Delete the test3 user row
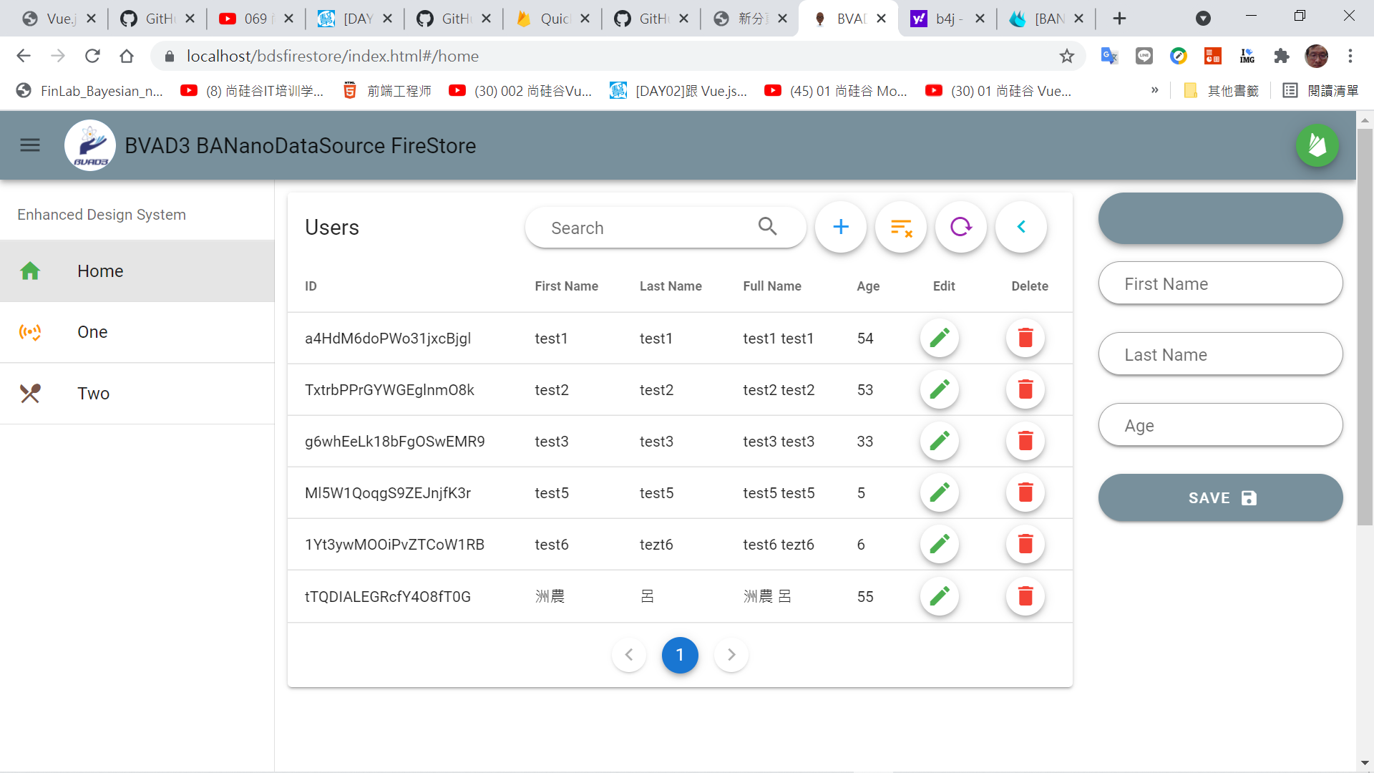The height and width of the screenshot is (773, 1374). tap(1025, 441)
